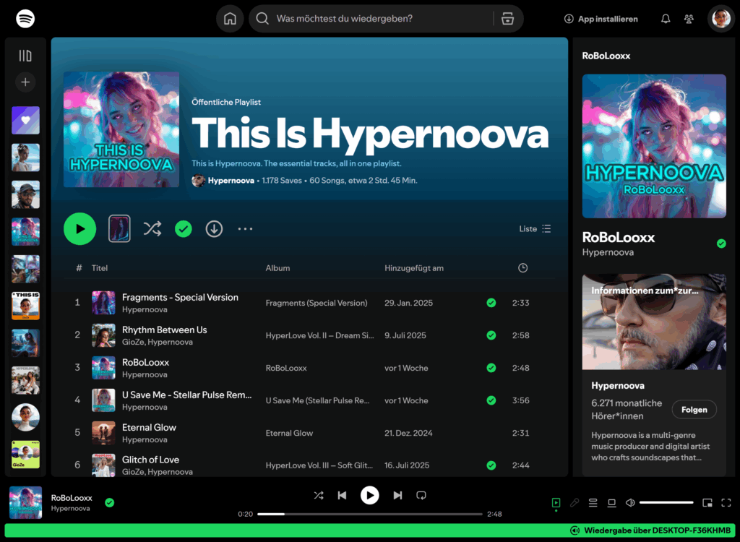
Task: Open the Liste view options dropdown
Action: (x=535, y=229)
